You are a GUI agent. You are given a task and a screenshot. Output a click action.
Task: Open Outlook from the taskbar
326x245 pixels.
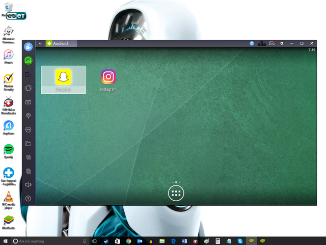coord(140,241)
